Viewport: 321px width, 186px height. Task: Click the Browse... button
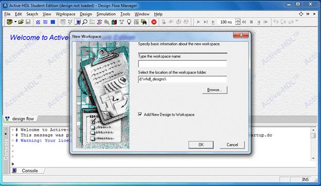tap(215, 90)
